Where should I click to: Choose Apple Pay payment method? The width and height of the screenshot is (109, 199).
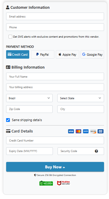[68, 55]
